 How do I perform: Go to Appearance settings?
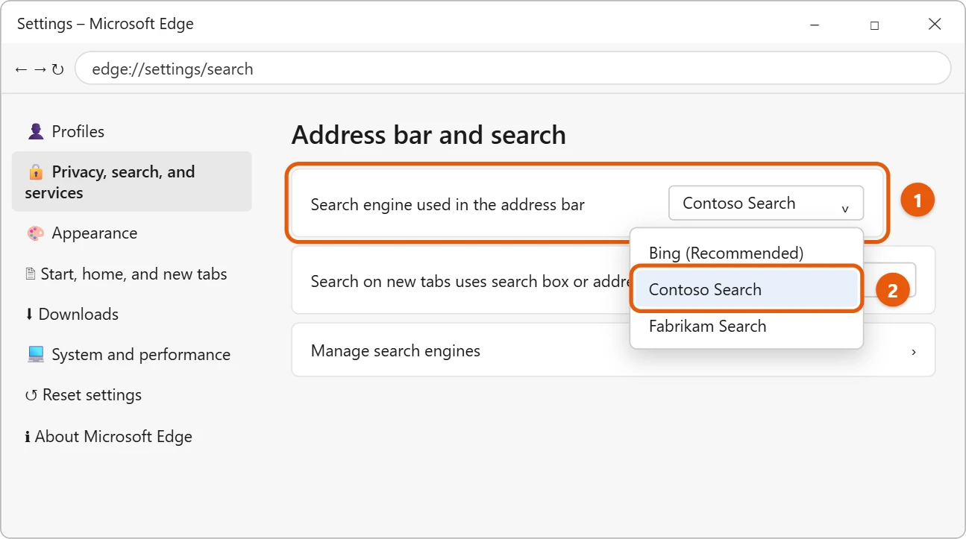click(131, 233)
